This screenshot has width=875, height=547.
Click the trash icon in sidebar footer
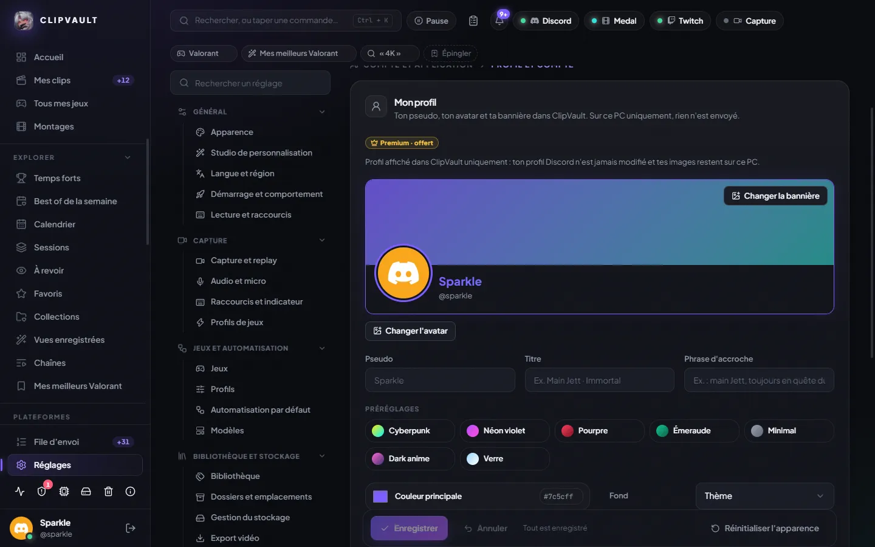pyautogui.click(x=108, y=492)
